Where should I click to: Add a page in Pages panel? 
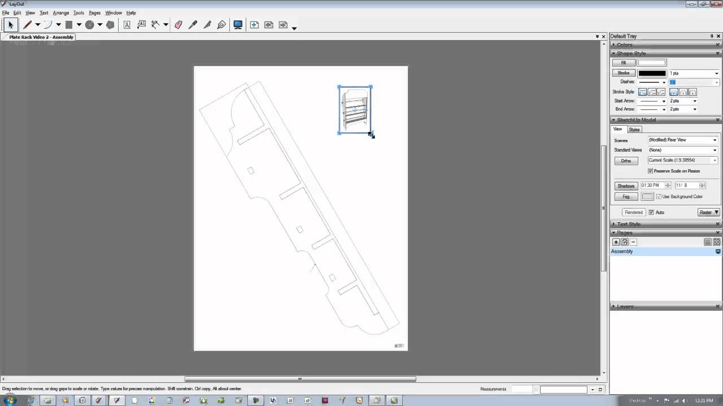tap(616, 242)
